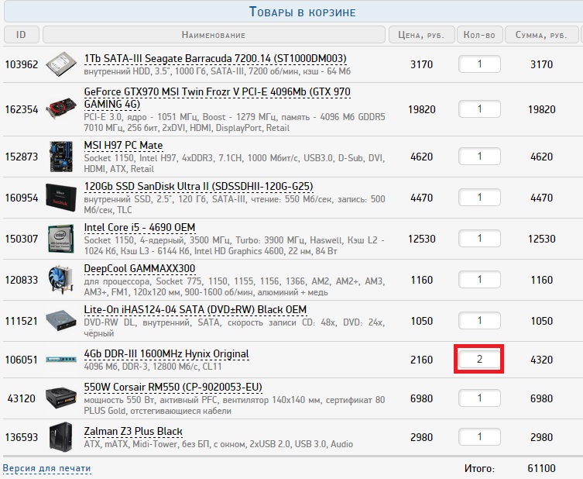Open 120Gb SSD SanDisk Ultra II link

(x=198, y=187)
